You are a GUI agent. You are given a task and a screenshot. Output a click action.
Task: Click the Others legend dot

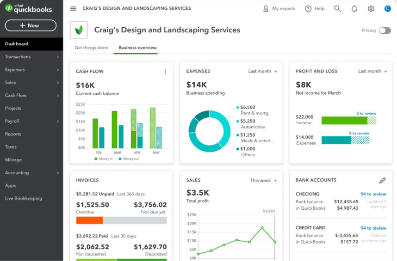[x=237, y=149]
